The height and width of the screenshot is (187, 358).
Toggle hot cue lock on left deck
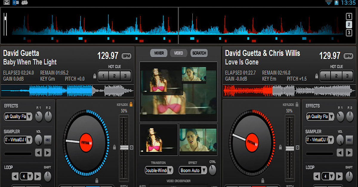coord(95,76)
